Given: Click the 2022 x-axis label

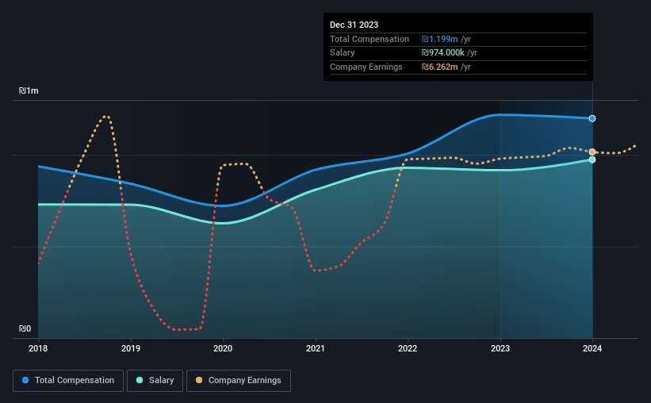Looking at the screenshot, I should click(x=408, y=348).
